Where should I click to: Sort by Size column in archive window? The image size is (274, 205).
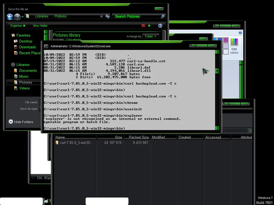click(110, 137)
